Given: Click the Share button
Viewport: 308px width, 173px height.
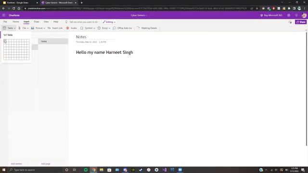Looking at the screenshot, I should (x=301, y=22).
